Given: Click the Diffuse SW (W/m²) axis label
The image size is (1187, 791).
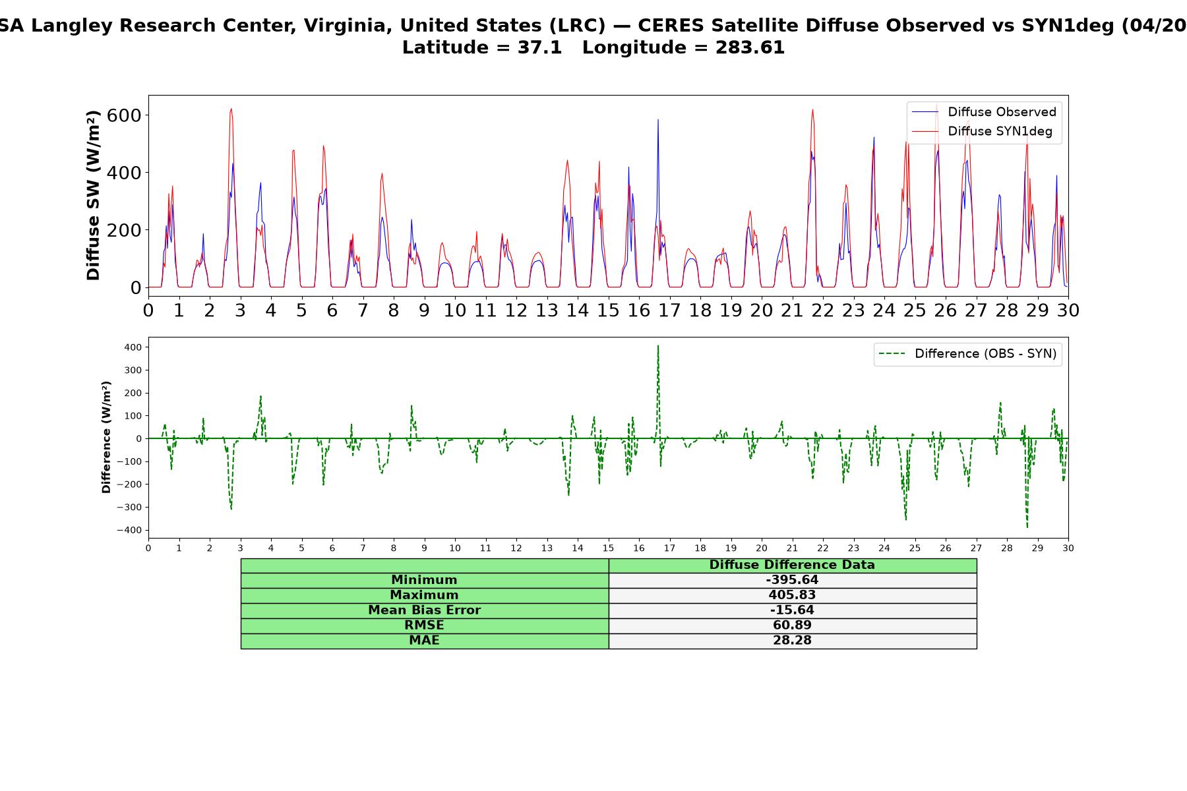Looking at the screenshot, I should pos(94,196).
